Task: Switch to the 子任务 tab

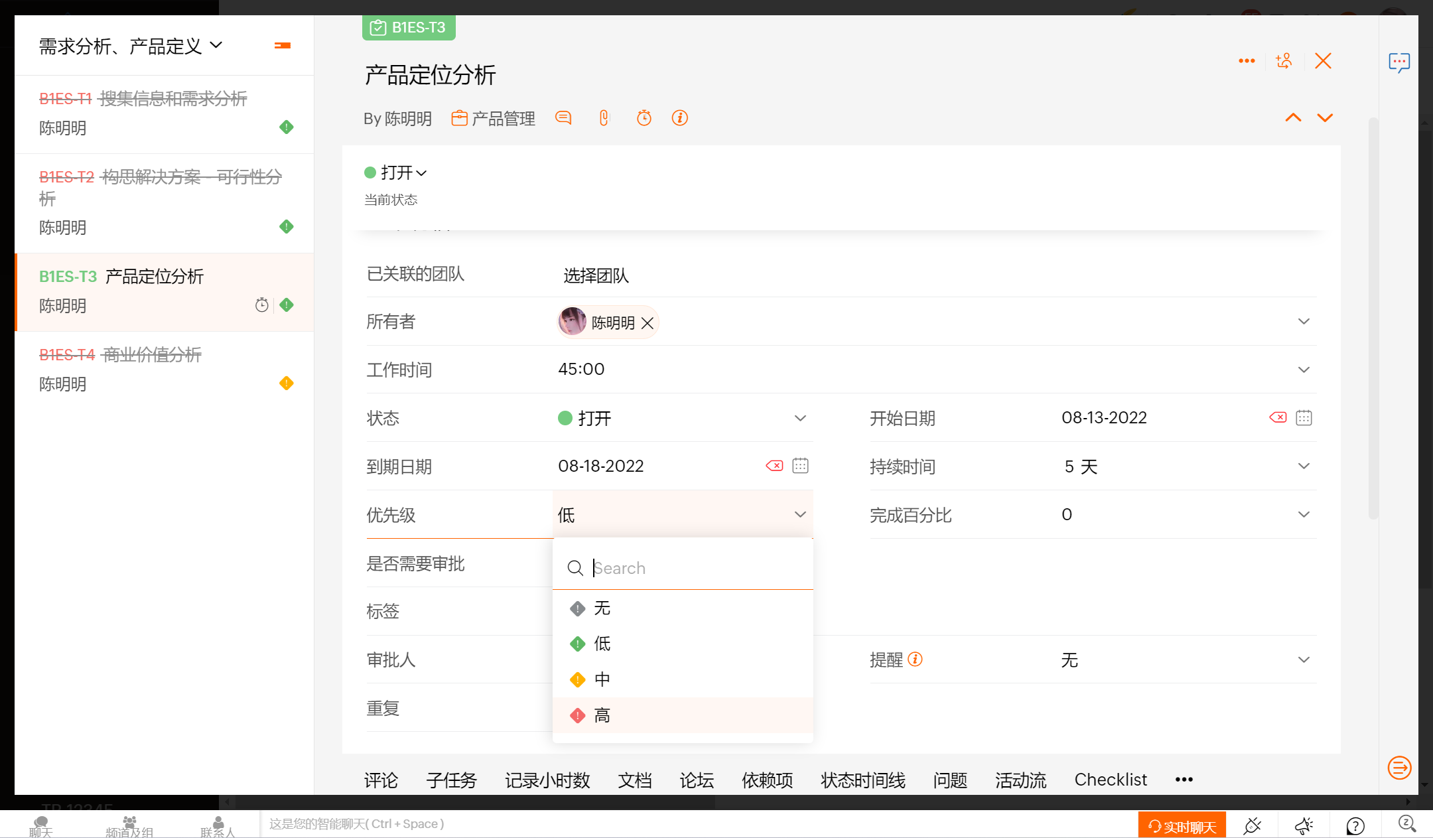Action: click(451, 780)
